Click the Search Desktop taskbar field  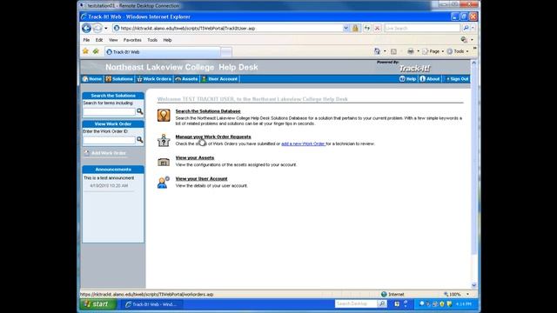coord(356,303)
